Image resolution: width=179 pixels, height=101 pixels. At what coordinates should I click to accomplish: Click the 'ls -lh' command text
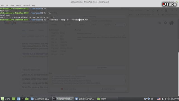pyautogui.click(x=47, y=13)
